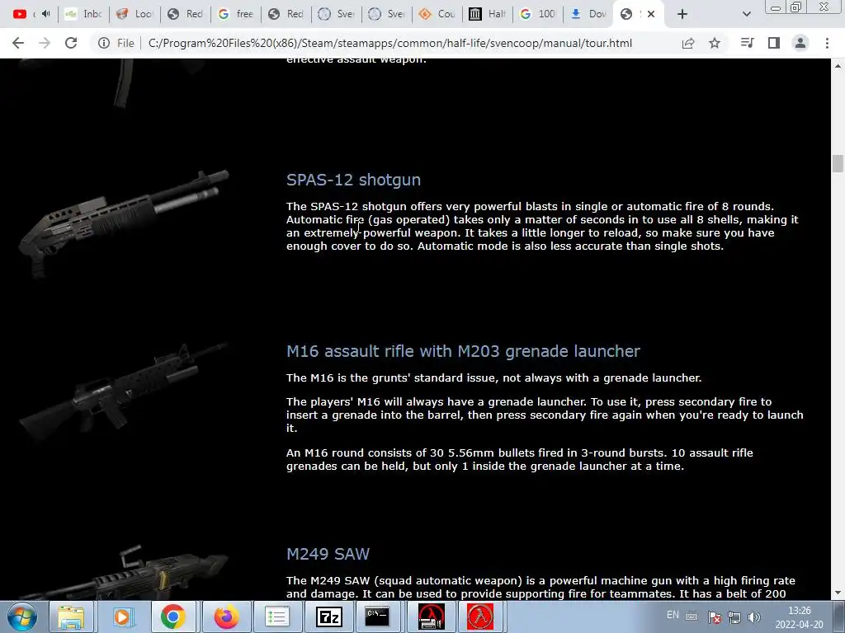Go back to the previous page
Screen dimensions: 845x633
pos(18,43)
